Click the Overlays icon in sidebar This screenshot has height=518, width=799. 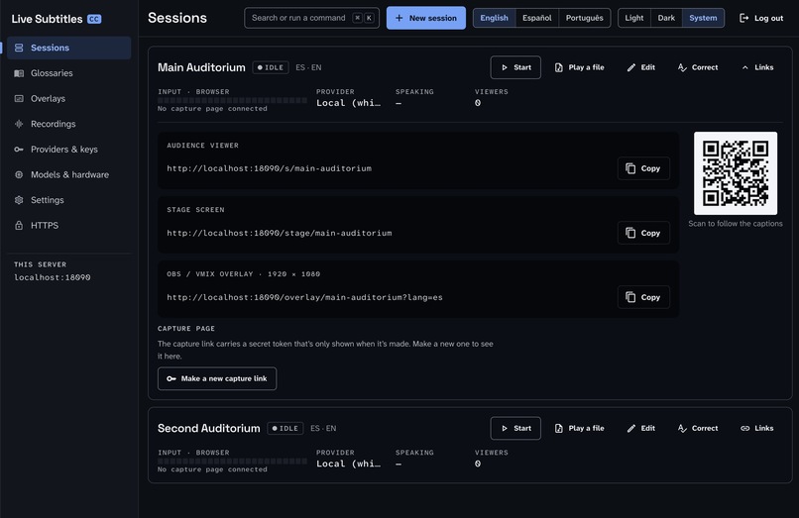19,99
